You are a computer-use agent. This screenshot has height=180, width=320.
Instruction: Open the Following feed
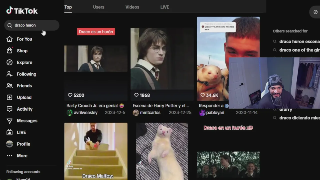click(26, 74)
